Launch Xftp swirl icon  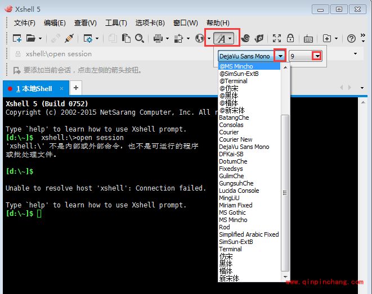pos(245,38)
